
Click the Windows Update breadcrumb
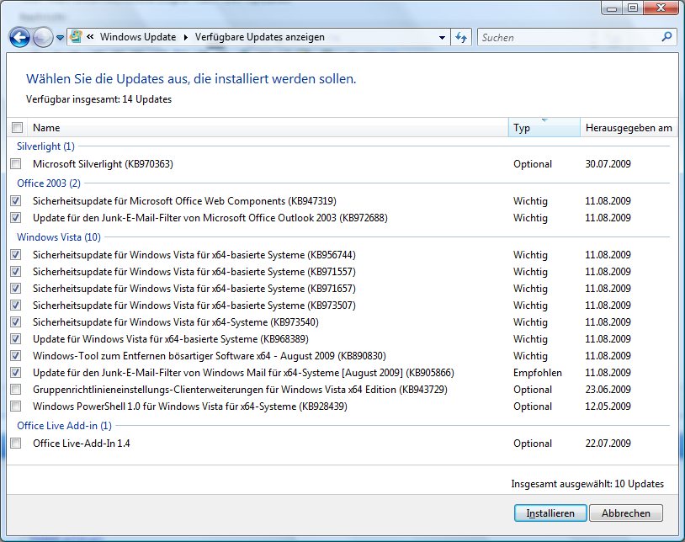(138, 37)
